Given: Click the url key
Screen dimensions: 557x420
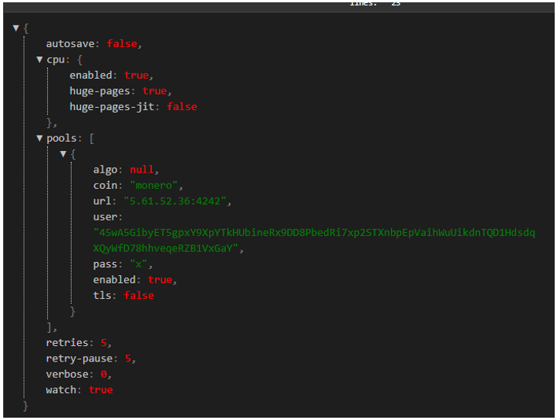Looking at the screenshot, I should click(x=102, y=201).
